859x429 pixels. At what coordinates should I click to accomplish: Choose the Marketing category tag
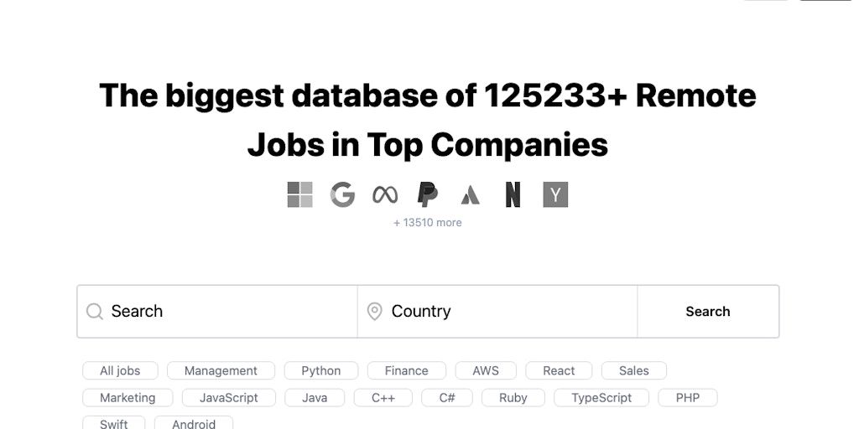coord(128,397)
